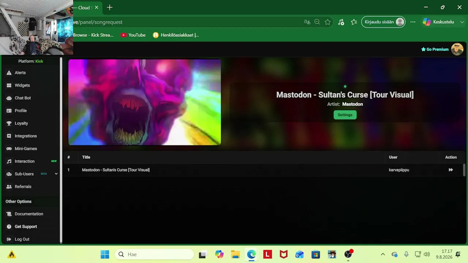Click the user avatar in panel header
This screenshot has width=468, height=263.
[x=457, y=49]
